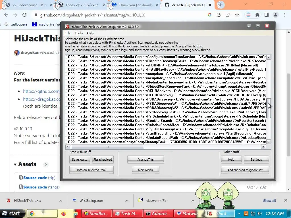This screenshot has height=218, width=291.
Task: Click Chrome's forward navigation arrow
Action: (15, 15)
